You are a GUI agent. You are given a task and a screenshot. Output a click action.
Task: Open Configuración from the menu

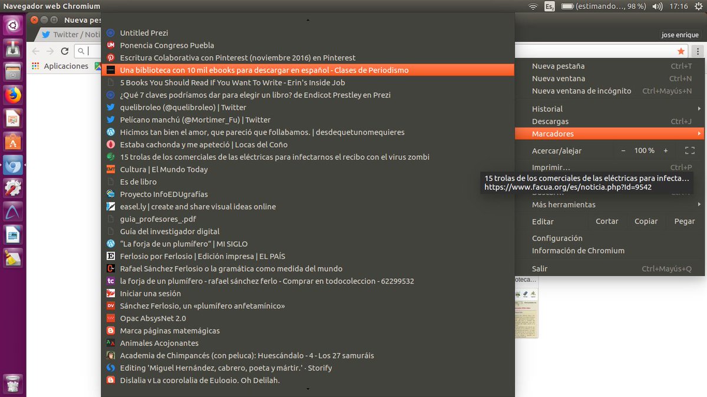tap(609, 238)
